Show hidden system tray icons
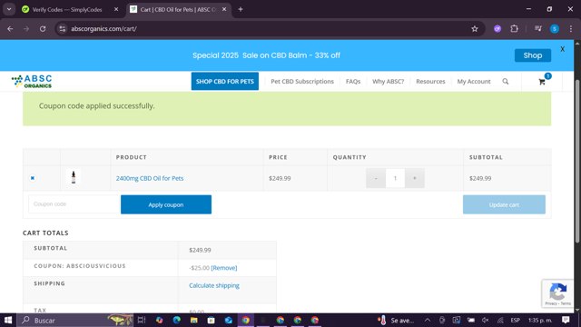The height and width of the screenshot is (327, 581). (x=428, y=320)
